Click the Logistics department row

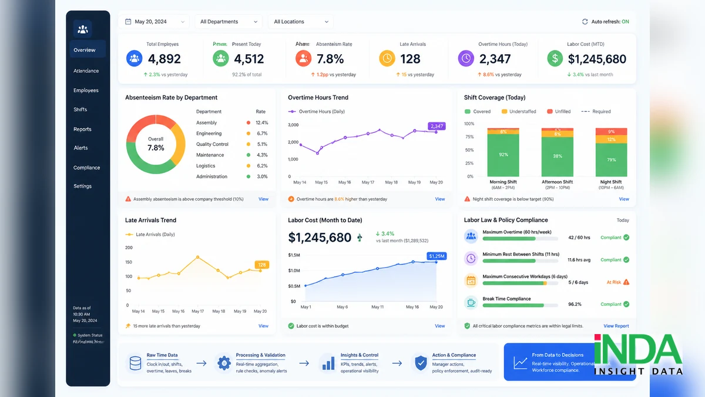tap(232, 166)
